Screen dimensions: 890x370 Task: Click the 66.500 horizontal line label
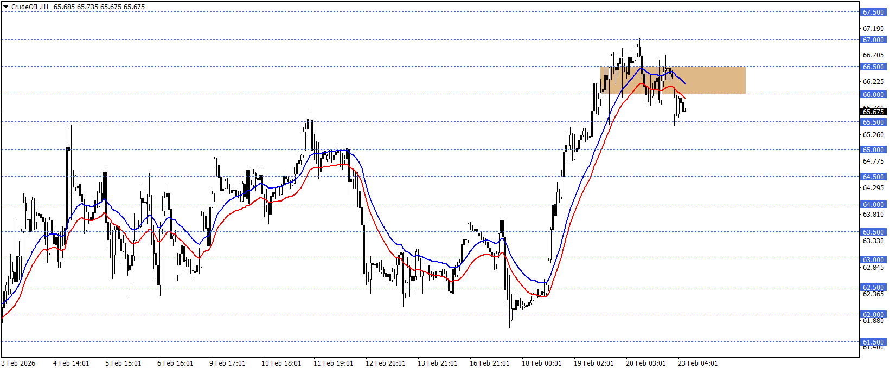pos(873,67)
